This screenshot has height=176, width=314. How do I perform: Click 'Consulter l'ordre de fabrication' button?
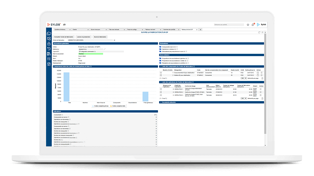[x=64, y=36]
